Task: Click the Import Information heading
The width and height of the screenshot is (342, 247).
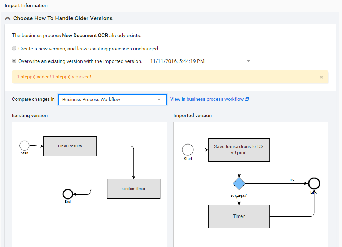Action: pyautogui.click(x=26, y=5)
